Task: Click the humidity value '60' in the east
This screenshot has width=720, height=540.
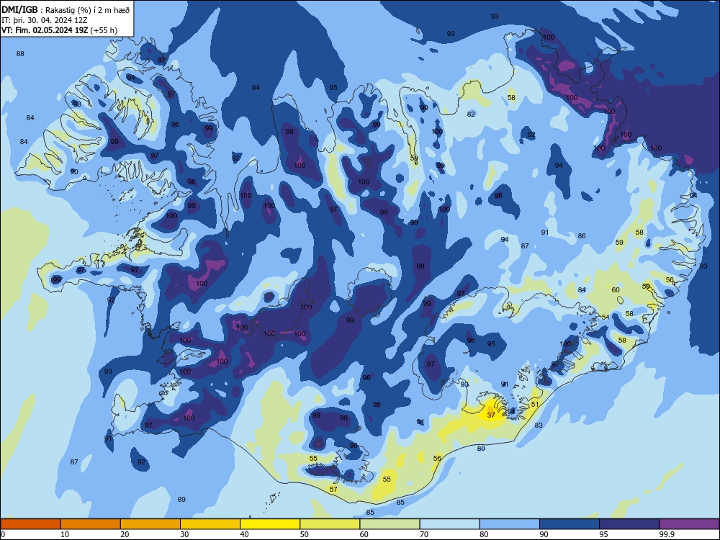Action: (616, 289)
